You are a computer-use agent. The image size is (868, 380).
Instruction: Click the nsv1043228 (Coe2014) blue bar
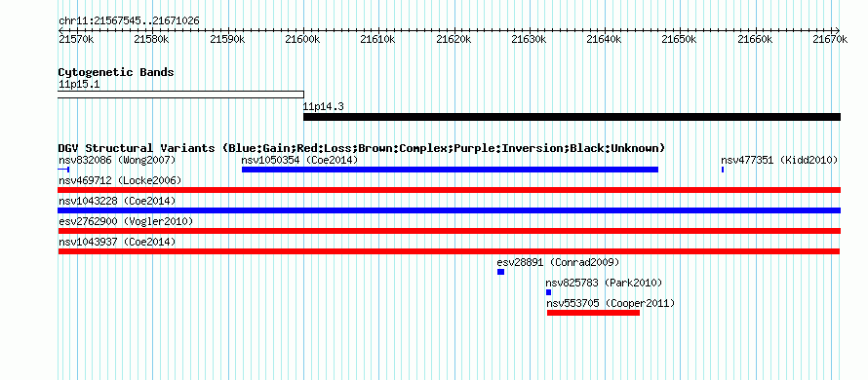(x=450, y=210)
